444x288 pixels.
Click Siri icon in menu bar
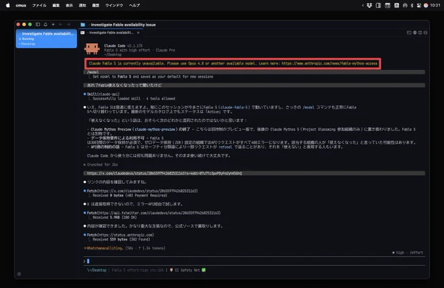click(x=426, y=5)
